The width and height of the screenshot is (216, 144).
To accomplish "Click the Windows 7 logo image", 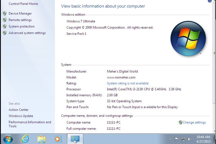I will click(188, 39).
